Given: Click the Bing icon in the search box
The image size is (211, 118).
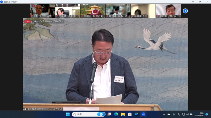Looking at the screenshot, I should coord(101,114).
